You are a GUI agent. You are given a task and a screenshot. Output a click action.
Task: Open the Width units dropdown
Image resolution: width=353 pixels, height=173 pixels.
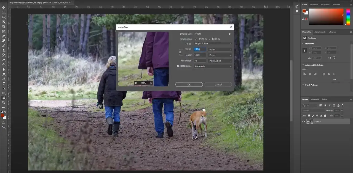click(220, 49)
